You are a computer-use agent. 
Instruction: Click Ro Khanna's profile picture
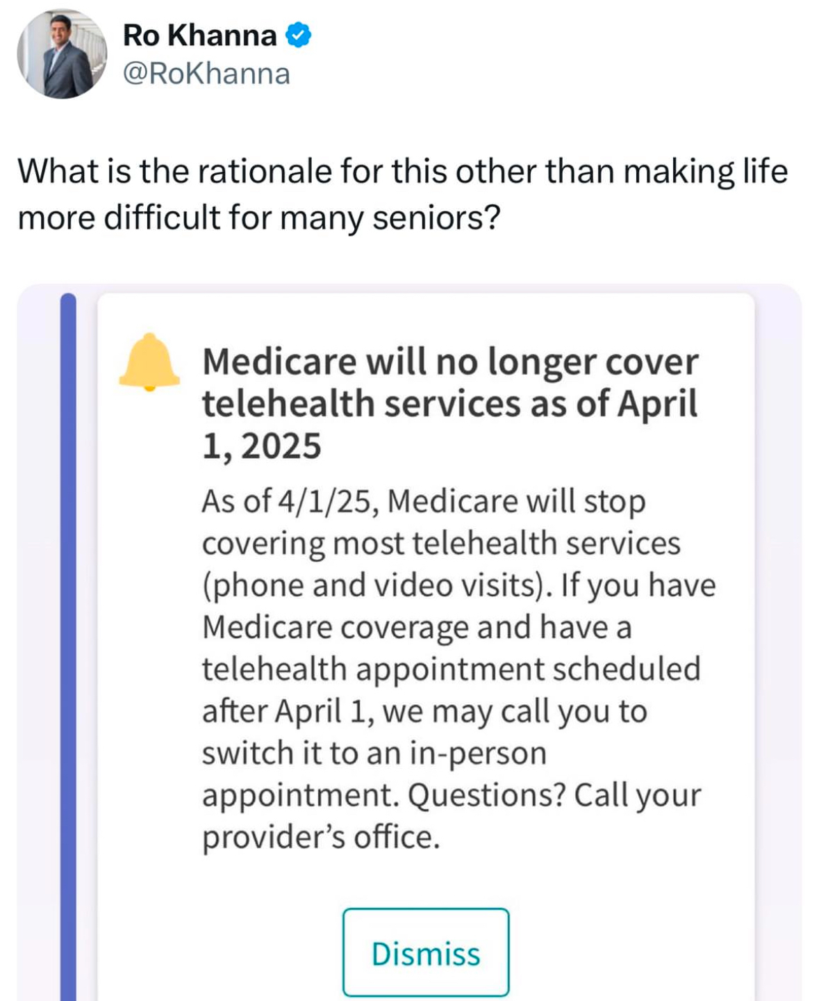(62, 54)
